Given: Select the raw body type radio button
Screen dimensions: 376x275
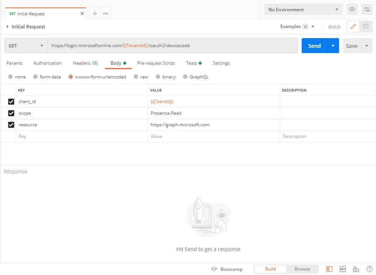Looking at the screenshot, I should coord(136,77).
